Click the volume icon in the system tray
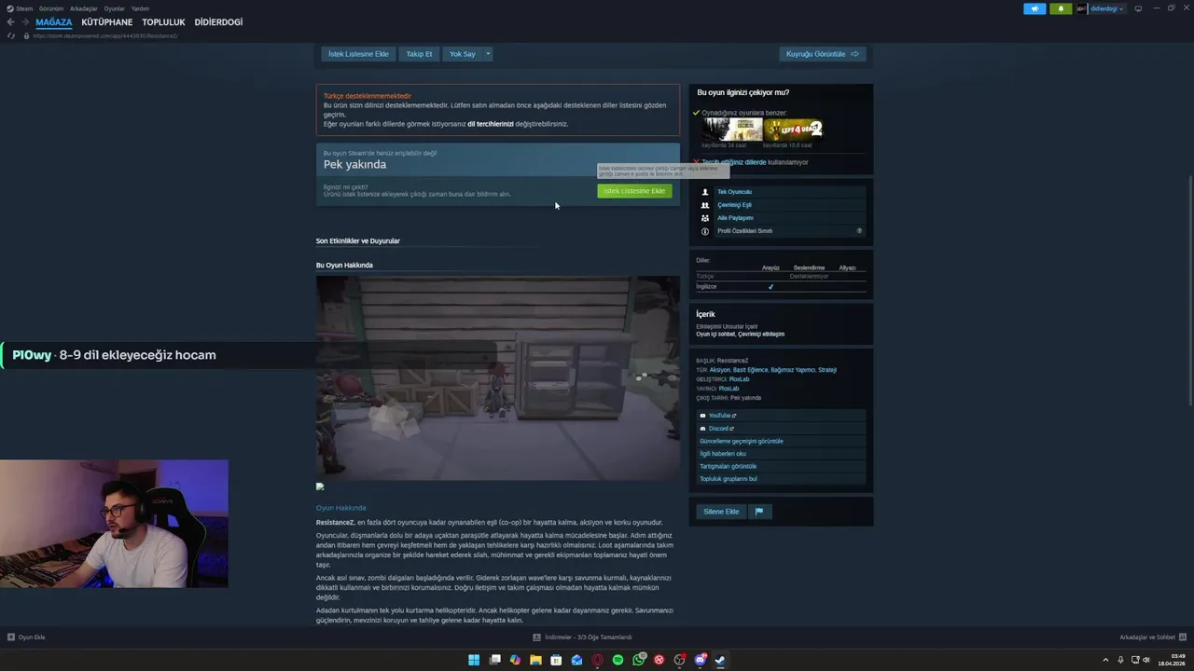 (1146, 660)
